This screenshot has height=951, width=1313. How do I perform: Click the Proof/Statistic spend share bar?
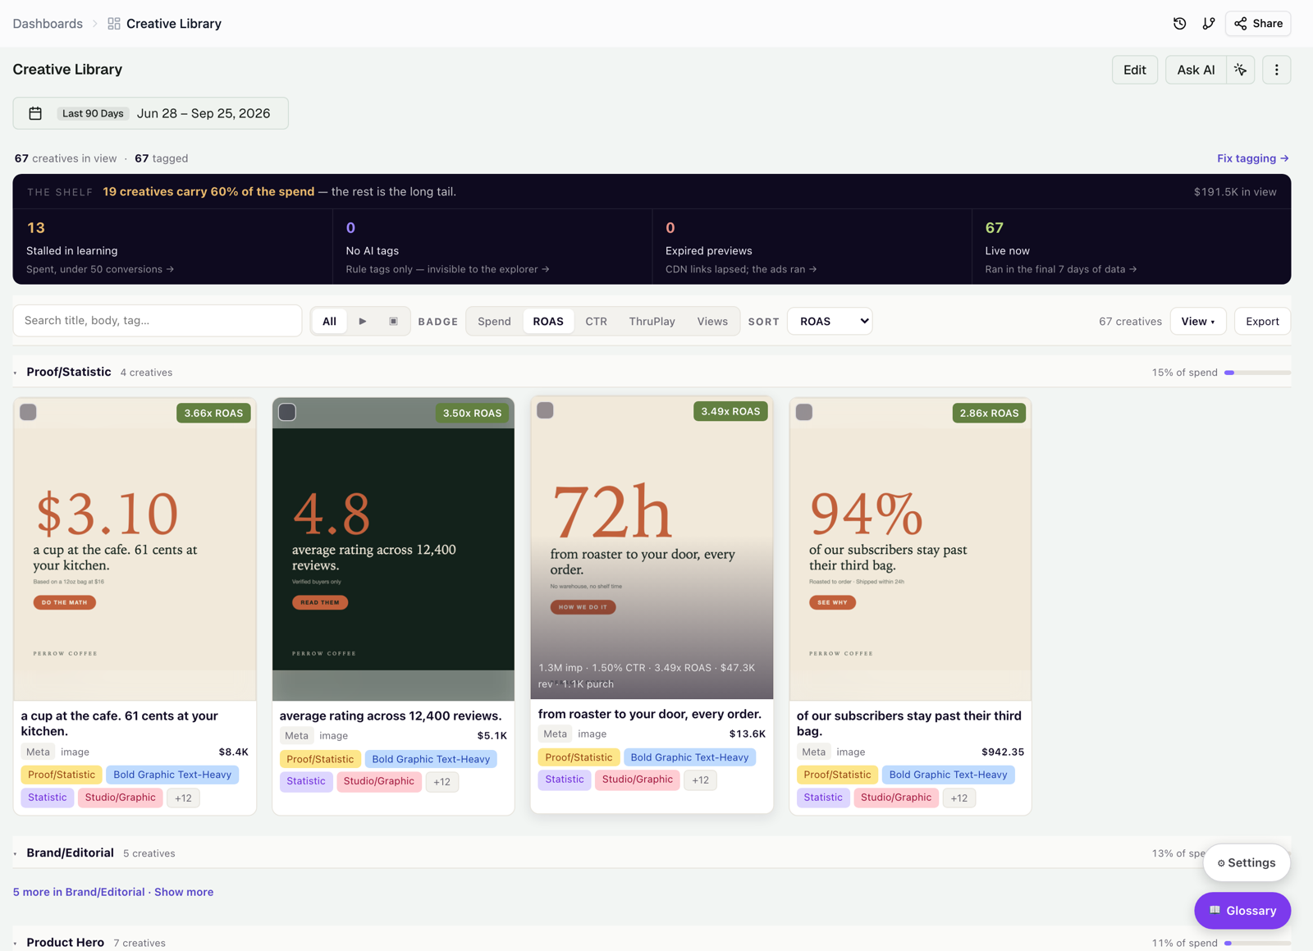(x=1257, y=373)
